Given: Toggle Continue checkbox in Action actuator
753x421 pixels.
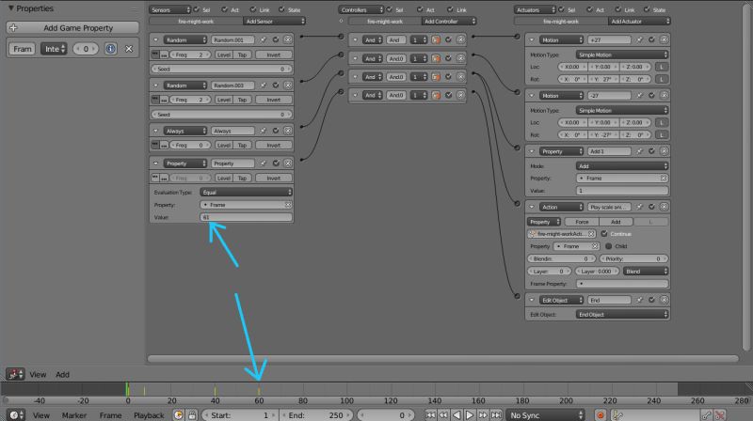Looking at the screenshot, I should [x=604, y=233].
